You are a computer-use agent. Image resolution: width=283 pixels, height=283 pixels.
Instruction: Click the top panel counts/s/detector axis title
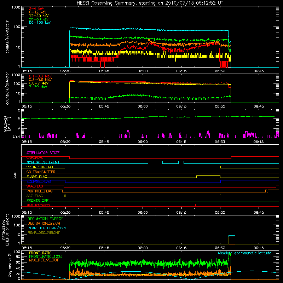click(x=7, y=37)
